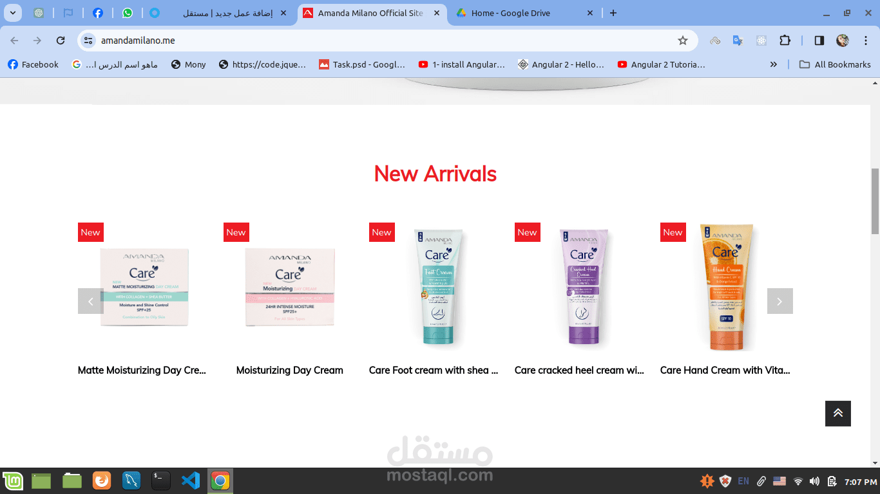Reload the current page
The width and height of the screenshot is (880, 494).
click(61, 41)
